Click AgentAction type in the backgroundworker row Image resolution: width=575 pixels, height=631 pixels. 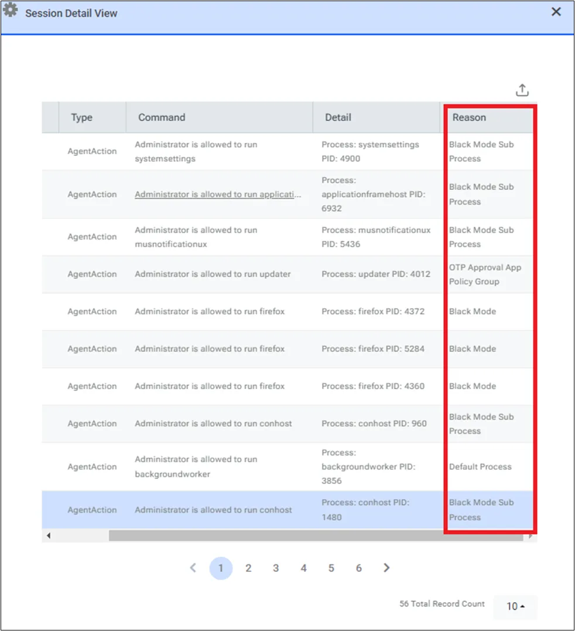click(92, 467)
